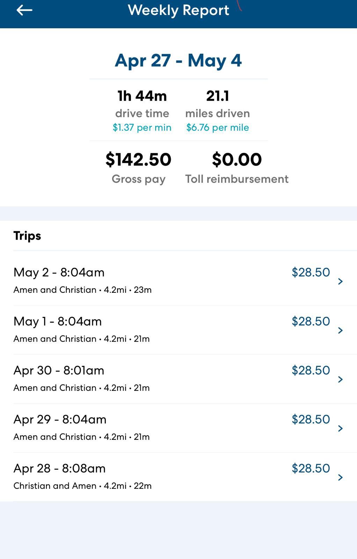The image size is (357, 559).
Task: Tap the $142.50 Gross pay figure
Action: coord(138,159)
